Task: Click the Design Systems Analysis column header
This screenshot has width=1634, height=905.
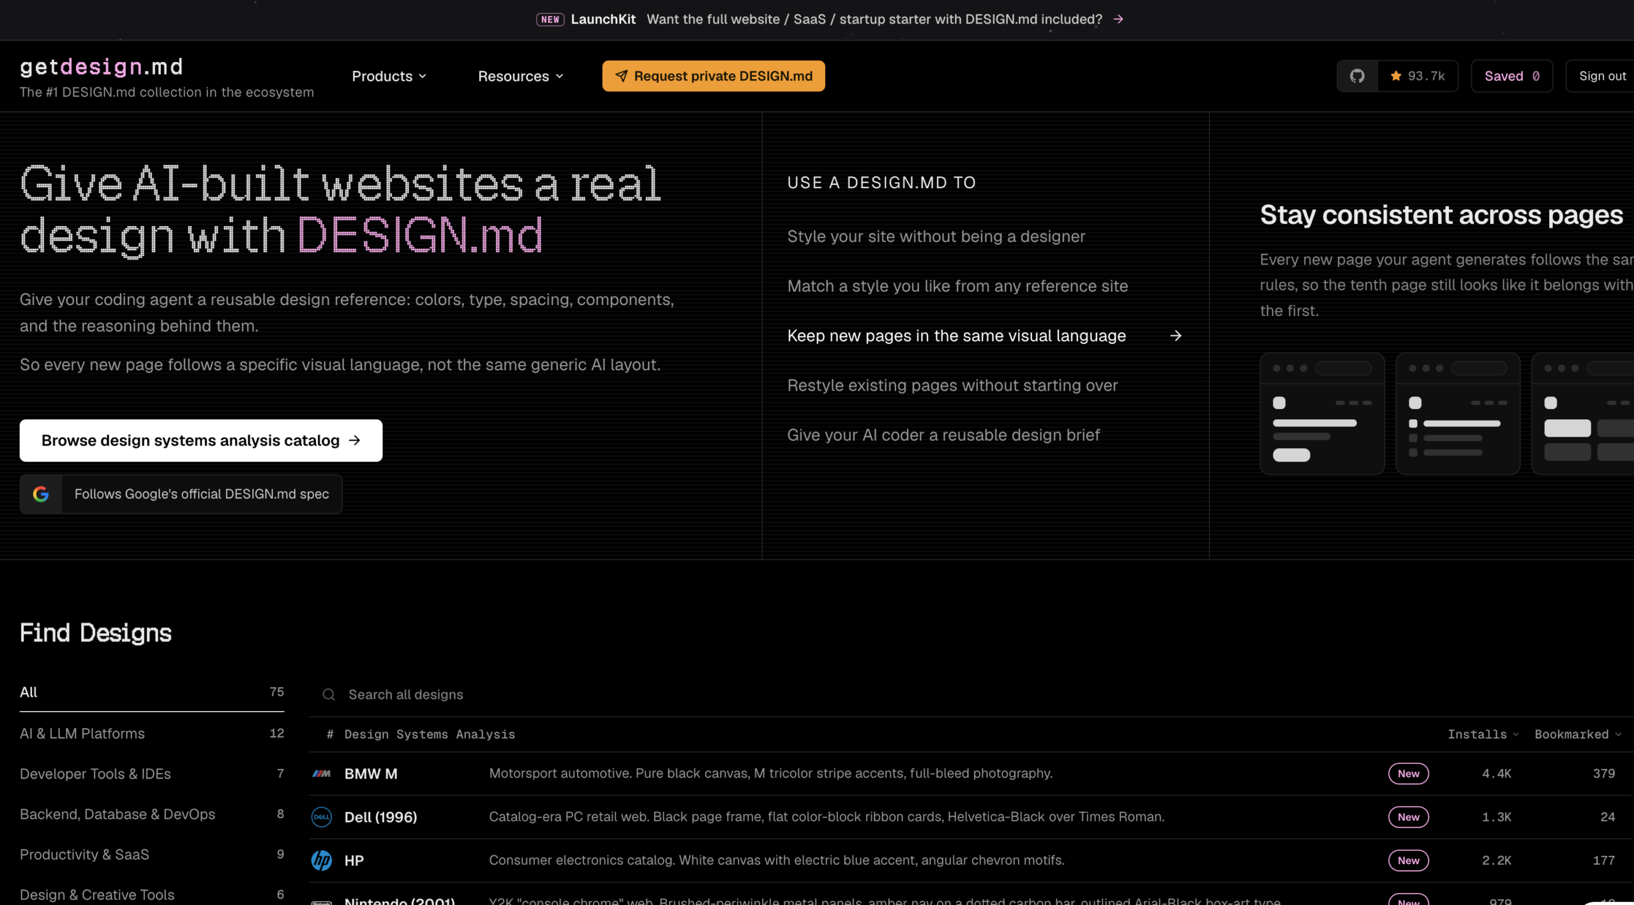Action: [x=430, y=734]
